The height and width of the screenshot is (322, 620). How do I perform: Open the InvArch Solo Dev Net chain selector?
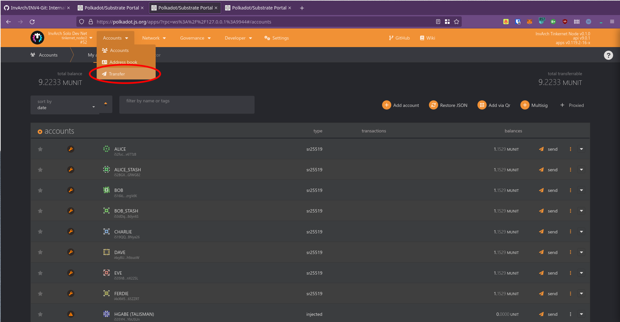[x=62, y=38]
